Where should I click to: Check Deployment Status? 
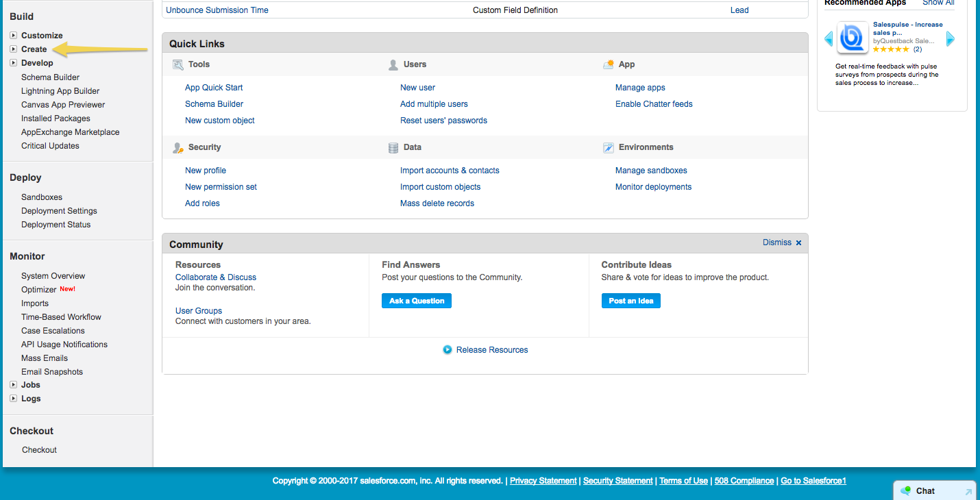[x=56, y=225]
